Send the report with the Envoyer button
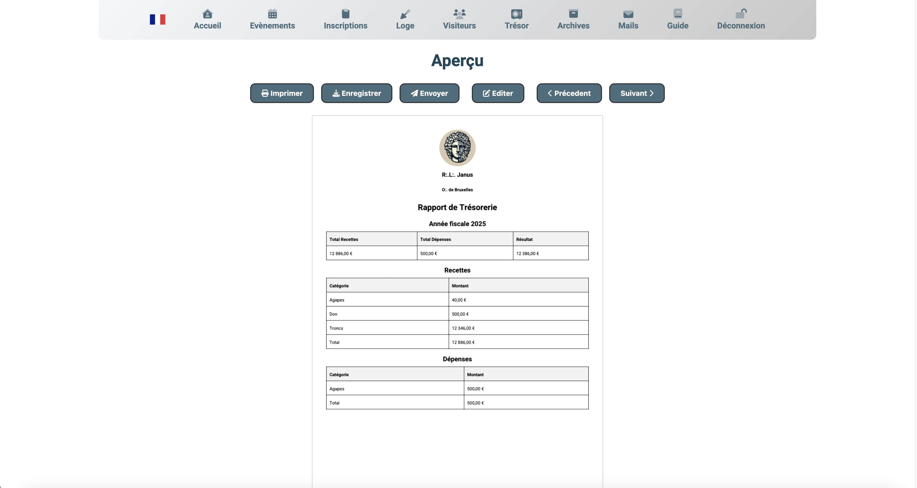The width and height of the screenshot is (917, 488). [x=429, y=93]
